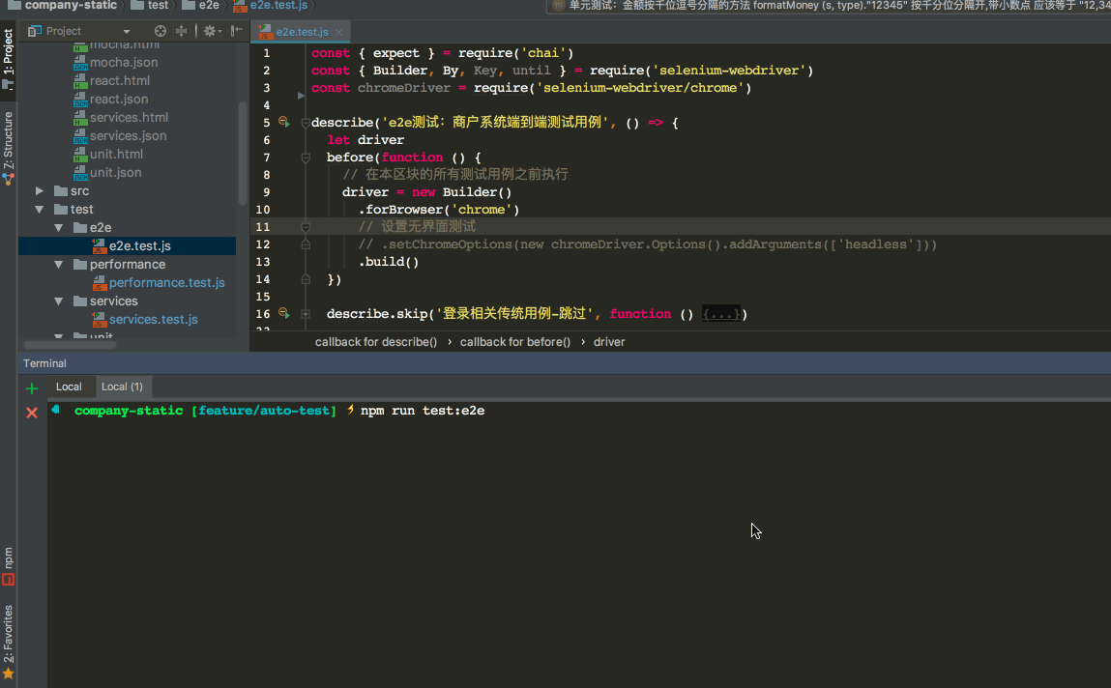Expand the folded describe.skip block on line 16
The image size is (1111, 688).
[x=306, y=314]
